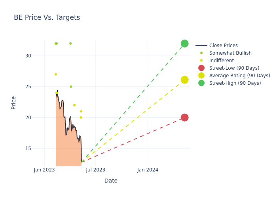Hide Street-Low (90 Days) legend entry
Screen dimensions: 277x198
click(x=234, y=68)
